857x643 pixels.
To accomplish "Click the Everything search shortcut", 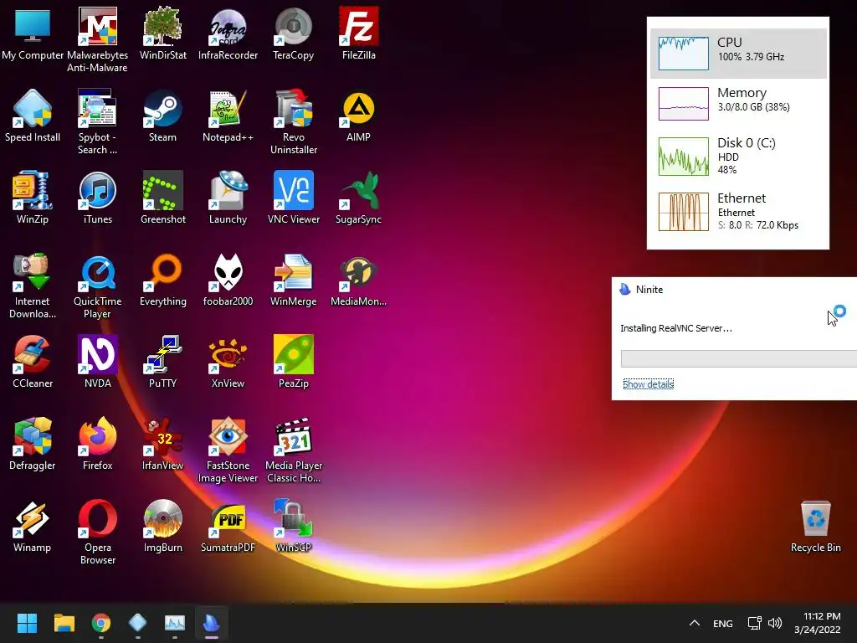I will coord(163,279).
